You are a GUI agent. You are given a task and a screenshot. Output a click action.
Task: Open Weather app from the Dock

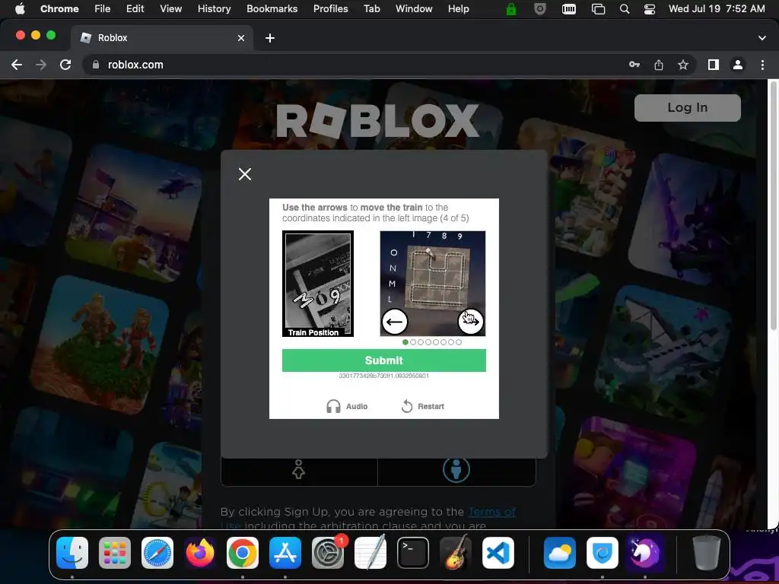pos(559,553)
